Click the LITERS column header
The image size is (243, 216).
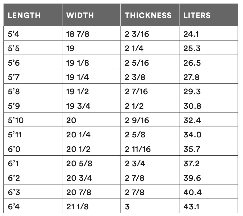197,15
